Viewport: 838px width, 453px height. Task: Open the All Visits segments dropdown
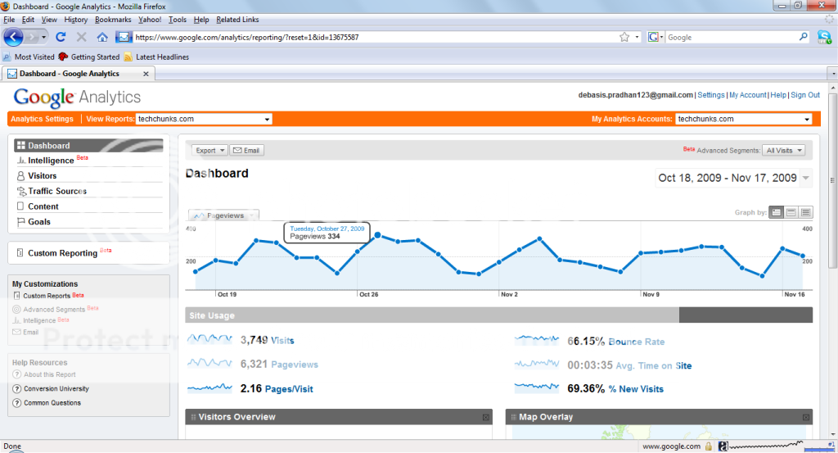(783, 150)
